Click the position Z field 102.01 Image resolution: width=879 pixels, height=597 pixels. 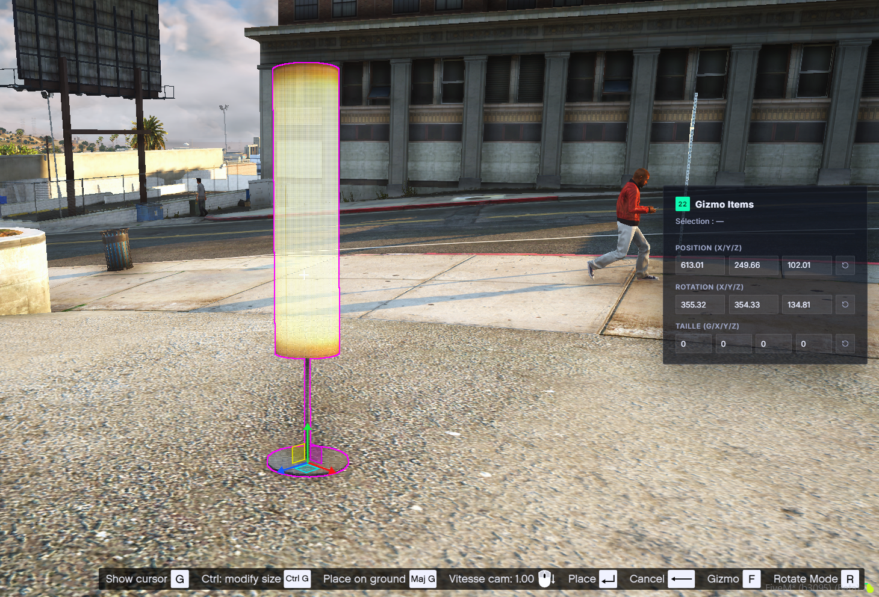807,265
